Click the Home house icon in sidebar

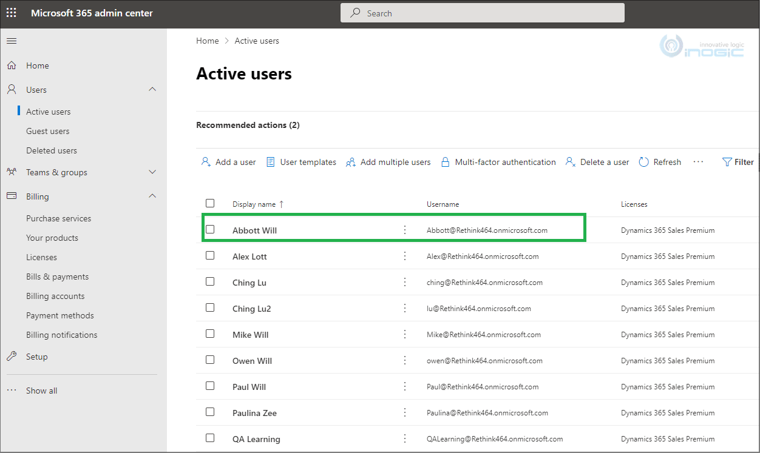[x=12, y=65]
